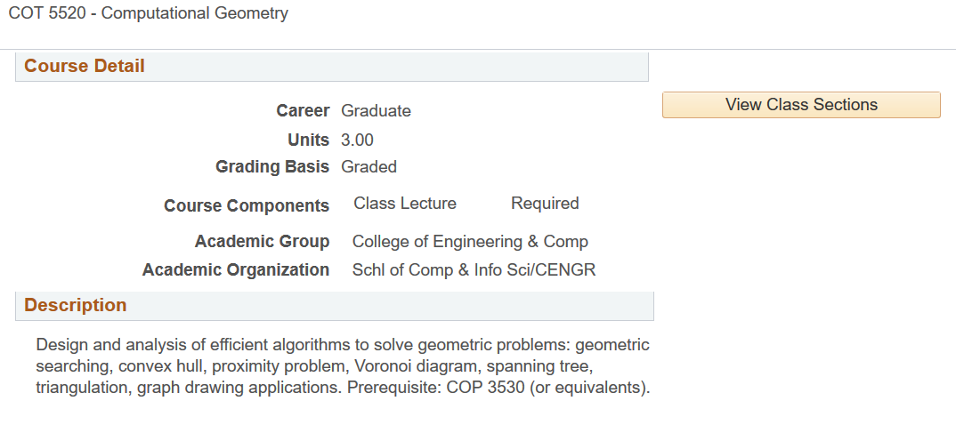The image size is (956, 425).
Task: Click the Academic Organization label
Action: (236, 270)
